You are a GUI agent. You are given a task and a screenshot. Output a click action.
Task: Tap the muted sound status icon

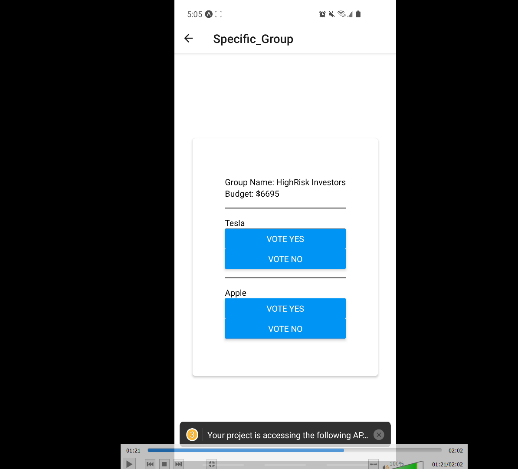pos(331,14)
